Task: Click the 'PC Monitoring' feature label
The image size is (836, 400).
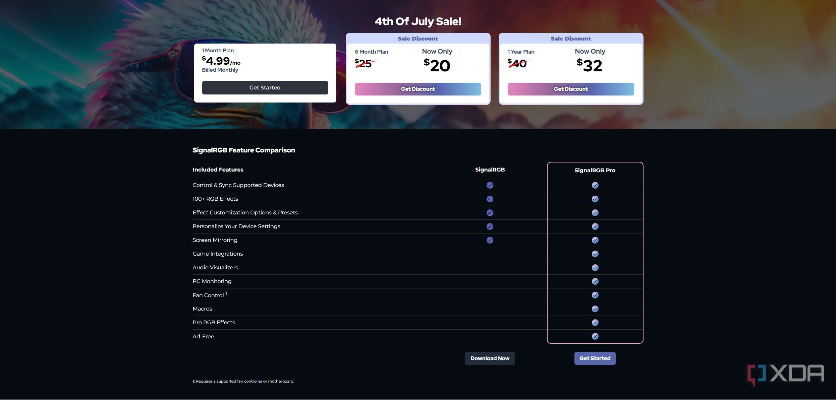Action: 212,281
